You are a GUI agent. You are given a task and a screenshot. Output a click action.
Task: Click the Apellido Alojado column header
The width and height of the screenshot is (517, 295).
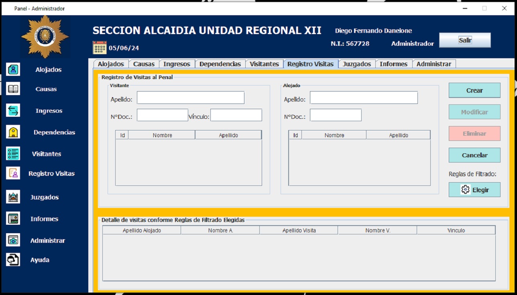pos(142,230)
